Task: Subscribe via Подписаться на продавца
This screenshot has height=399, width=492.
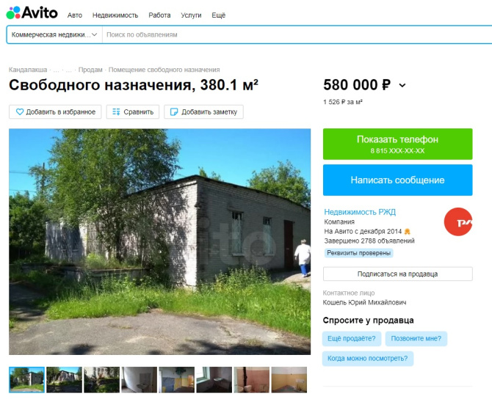Action: tap(397, 274)
